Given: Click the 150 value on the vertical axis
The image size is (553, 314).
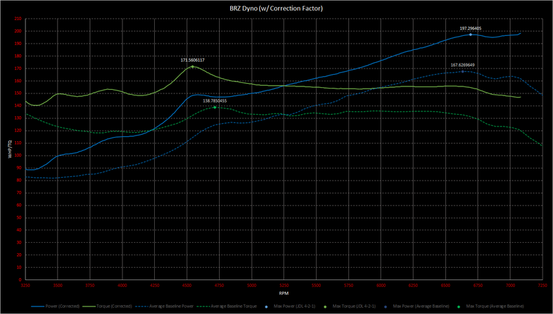Looking at the screenshot, I should pyautogui.click(x=18, y=93).
